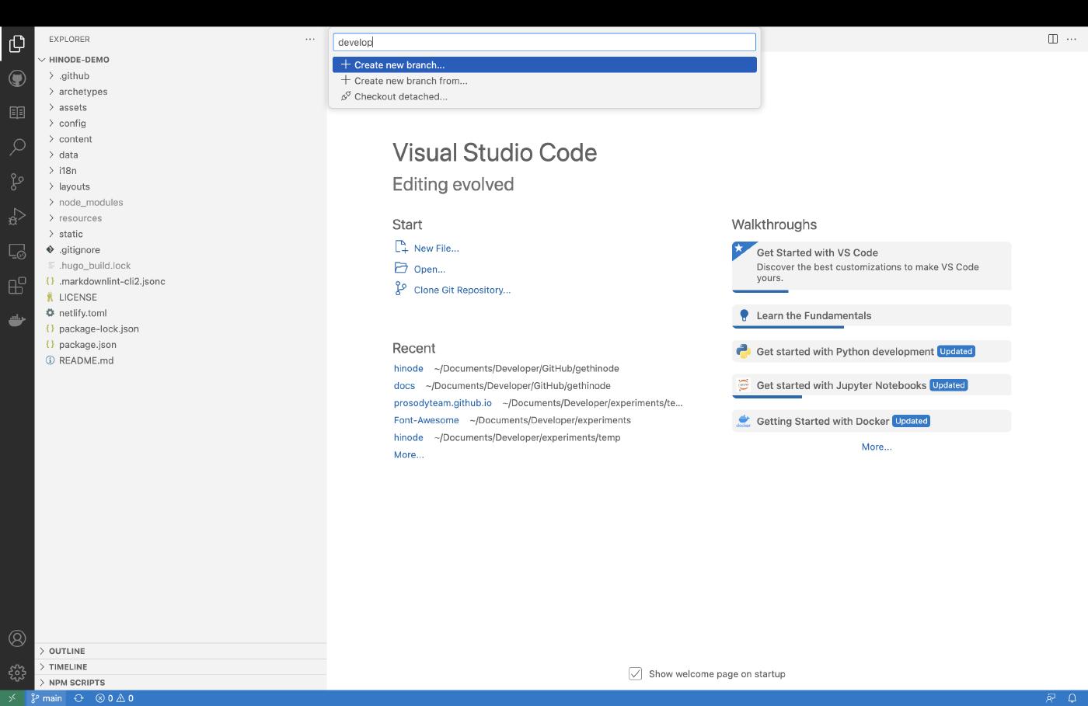Open recent project prosodyteam.github.io
Screen dimensions: 1088x706
point(443,403)
